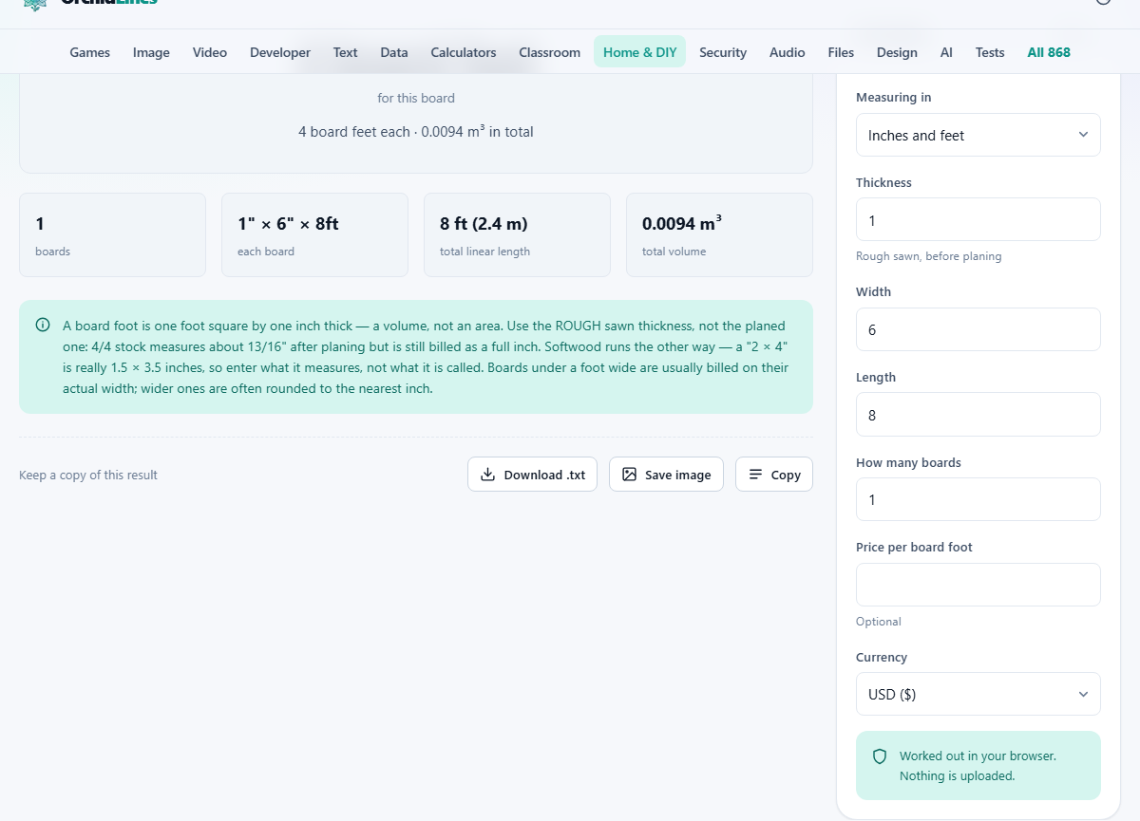Switch to the Calculators tab
This screenshot has width=1140, height=821.
click(x=464, y=52)
